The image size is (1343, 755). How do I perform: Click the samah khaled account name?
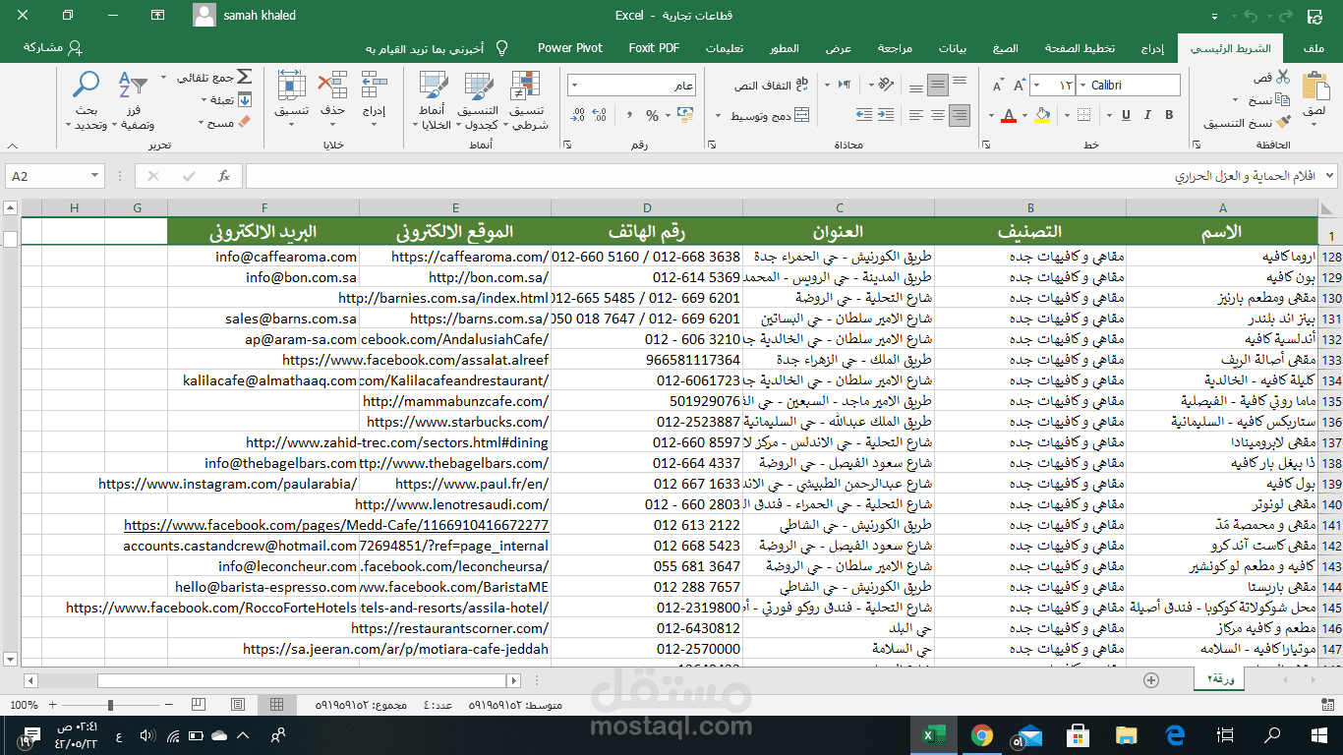pos(260,15)
